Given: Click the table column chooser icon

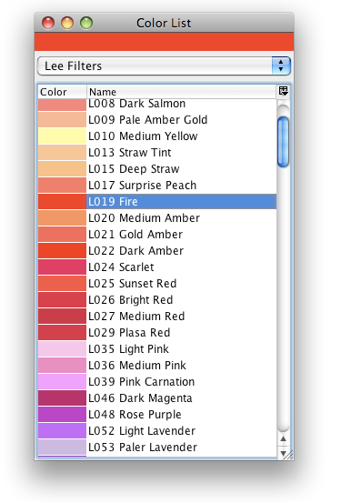Looking at the screenshot, I should click(284, 92).
